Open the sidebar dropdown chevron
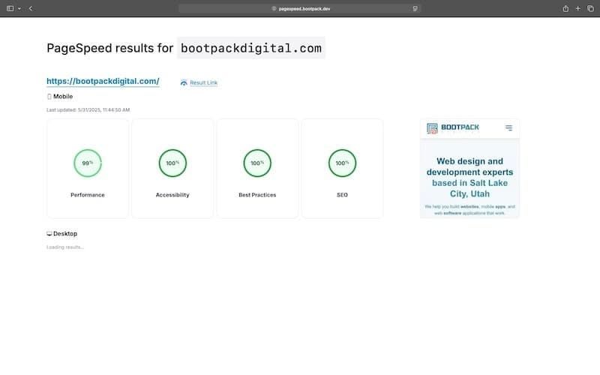 click(x=19, y=8)
